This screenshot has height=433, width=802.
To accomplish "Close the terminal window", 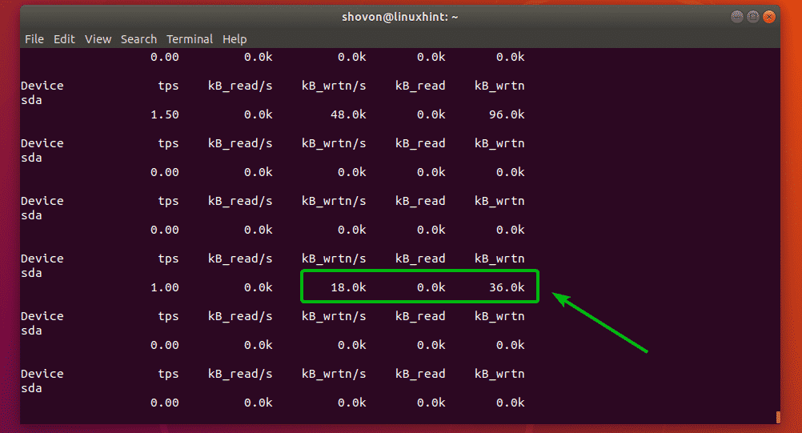I will 768,17.
